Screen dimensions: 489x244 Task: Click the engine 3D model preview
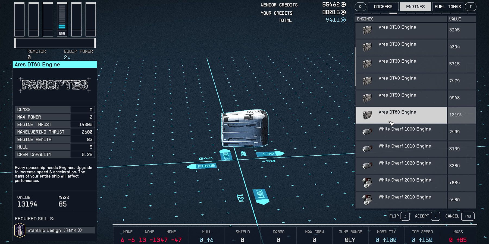(244, 128)
